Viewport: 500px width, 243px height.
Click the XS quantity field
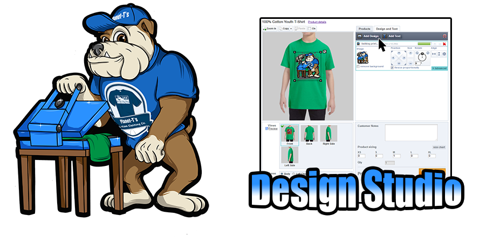point(361,156)
